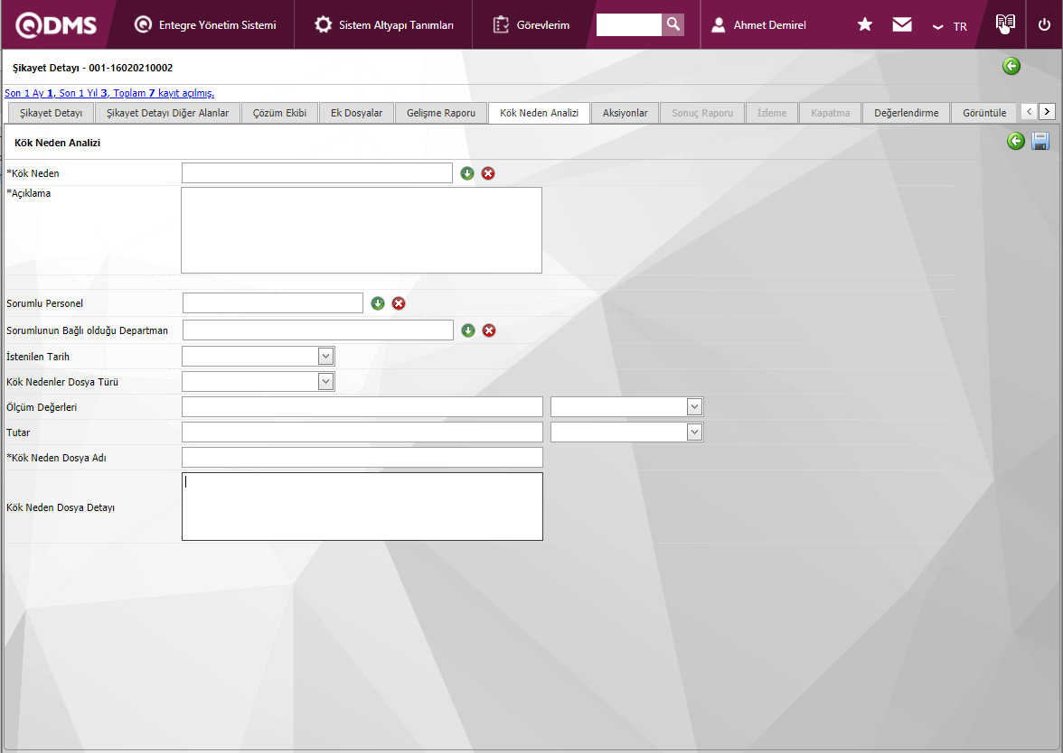This screenshot has height=753, width=1063.
Task: Open the Sistem Altyapı Tanımları menu
Action: [x=383, y=25]
